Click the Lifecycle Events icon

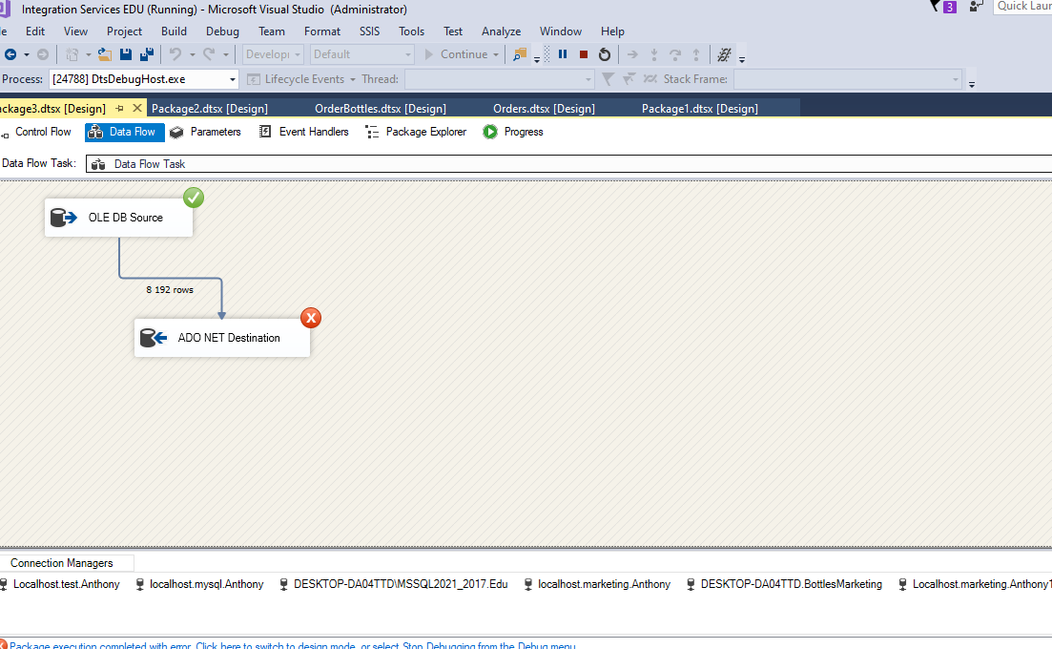click(x=254, y=79)
